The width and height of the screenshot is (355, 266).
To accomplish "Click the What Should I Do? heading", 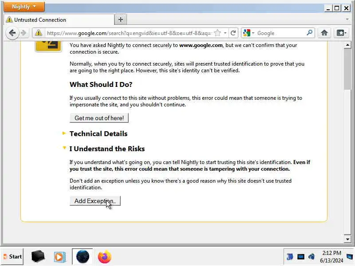I will 101,84.
